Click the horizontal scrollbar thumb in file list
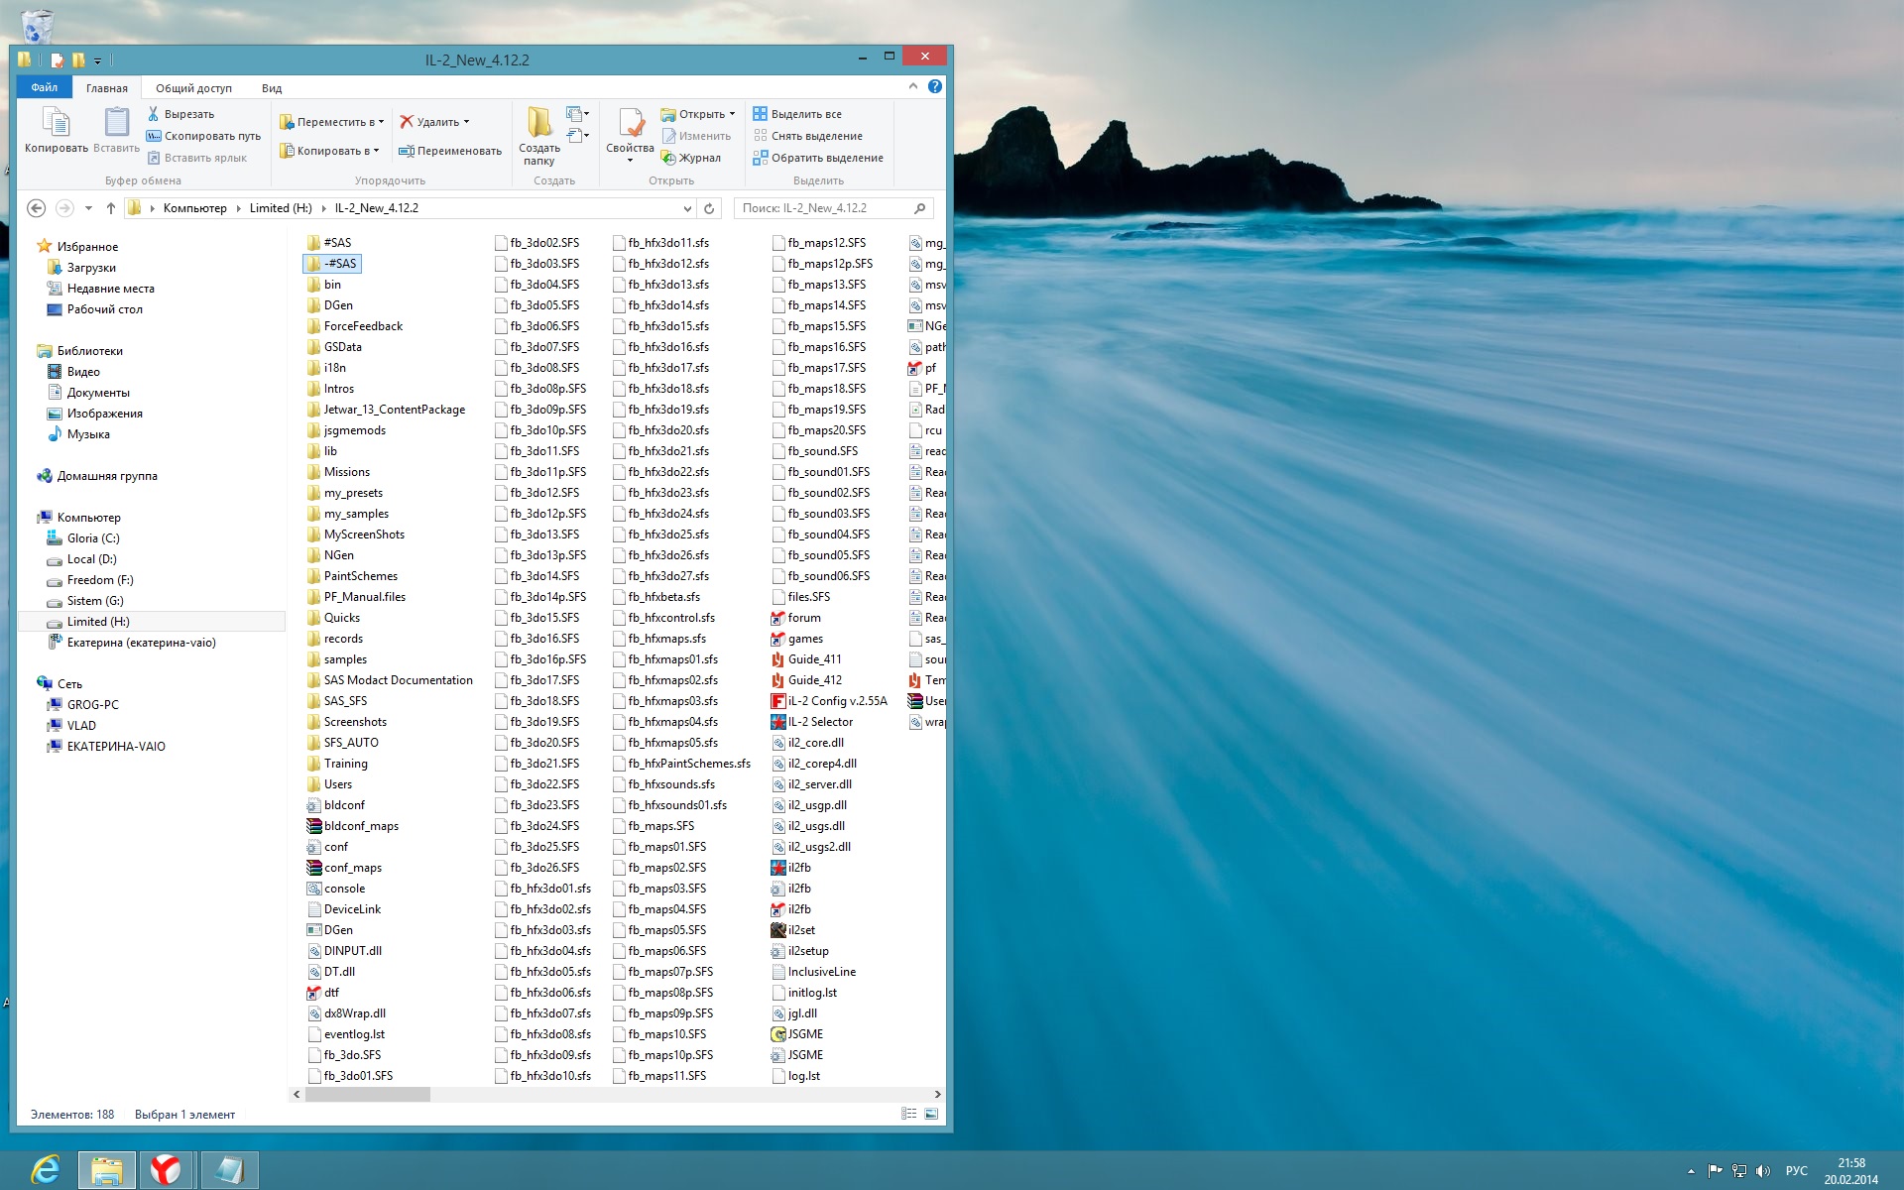The width and height of the screenshot is (1904, 1190). pyautogui.click(x=367, y=1094)
